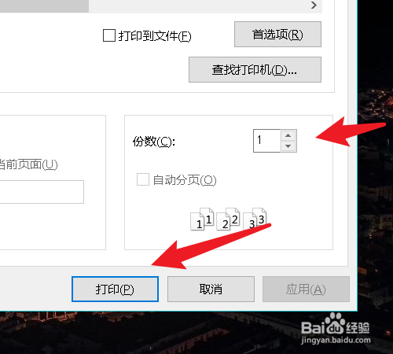Image resolution: width=393 pixels, height=354 pixels.
Task: Increase copies with the up arrow
Action: (288, 135)
